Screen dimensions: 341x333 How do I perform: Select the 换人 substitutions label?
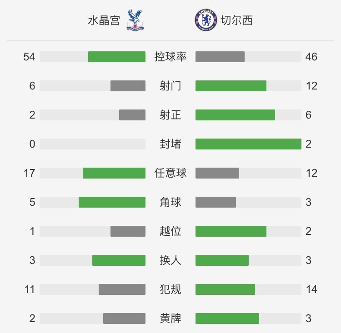(170, 260)
